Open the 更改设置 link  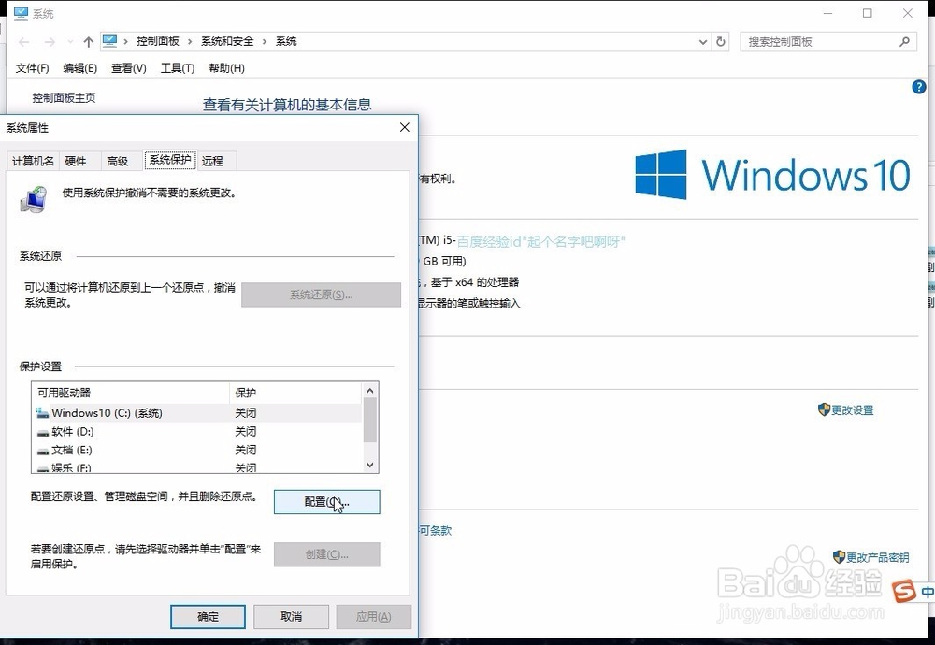tap(851, 409)
